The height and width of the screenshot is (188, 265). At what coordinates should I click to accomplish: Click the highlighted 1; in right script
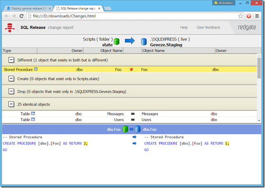pos(227,143)
